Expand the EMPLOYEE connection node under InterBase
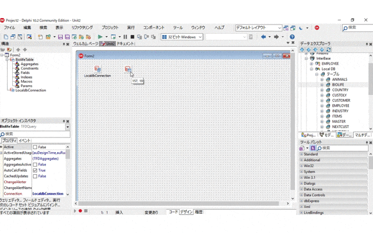 point(311,63)
